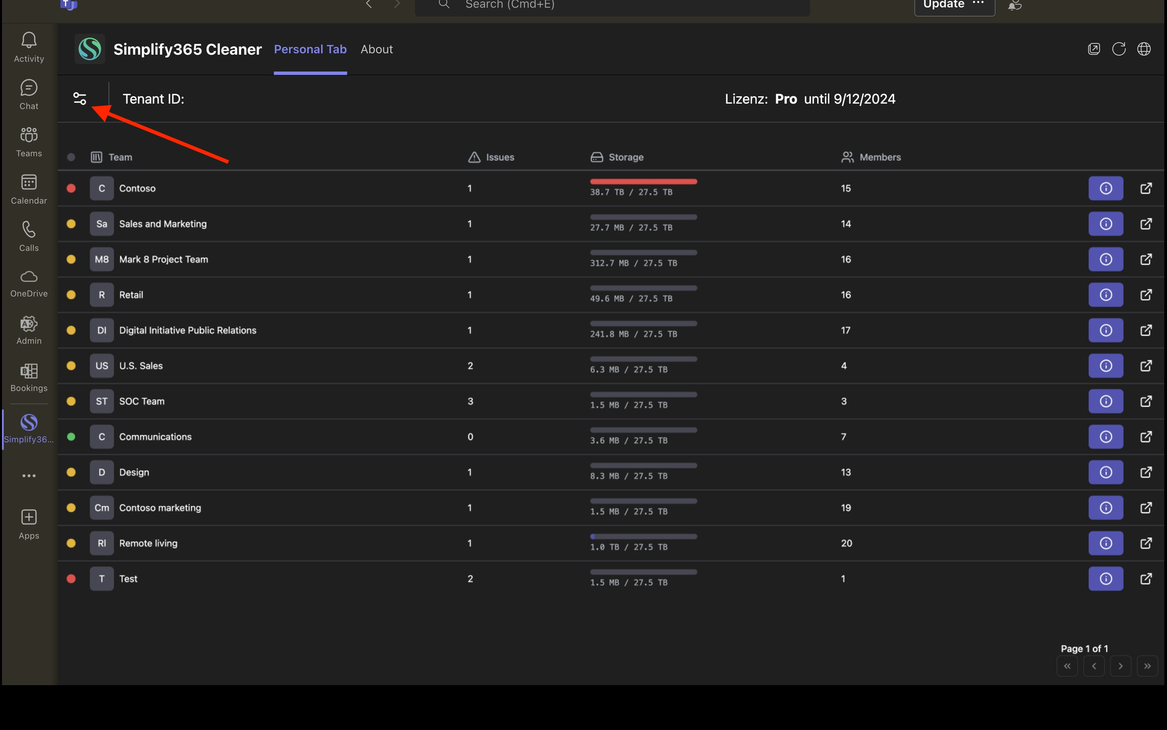The image size is (1167, 730).
Task: Open Mark 8 Project Team externally
Action: coord(1146,259)
